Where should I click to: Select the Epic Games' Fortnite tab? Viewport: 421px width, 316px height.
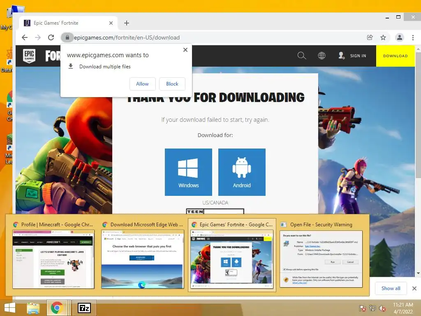pos(69,23)
